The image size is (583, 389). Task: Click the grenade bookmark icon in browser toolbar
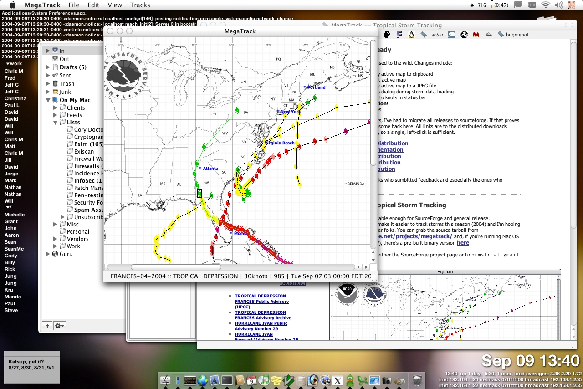[x=387, y=34]
